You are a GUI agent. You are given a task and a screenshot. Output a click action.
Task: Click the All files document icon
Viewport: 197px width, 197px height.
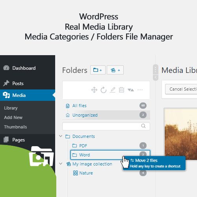point(68,106)
